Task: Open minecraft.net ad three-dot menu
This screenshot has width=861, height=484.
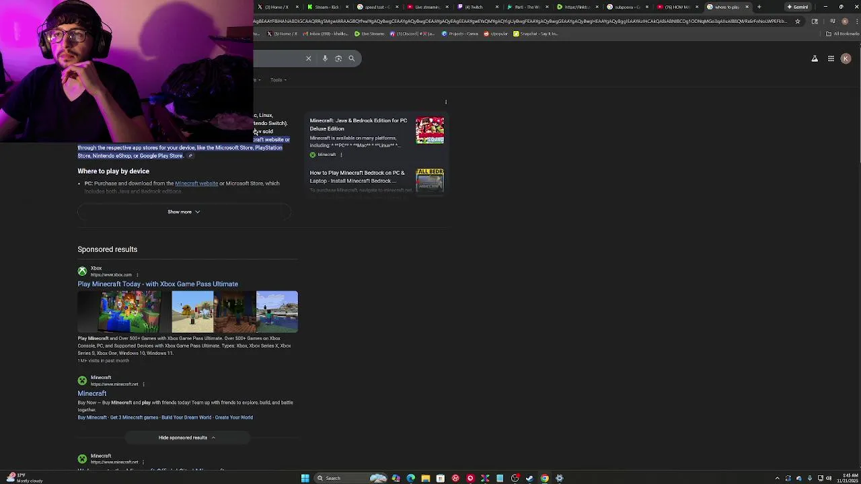Action: [x=143, y=385]
